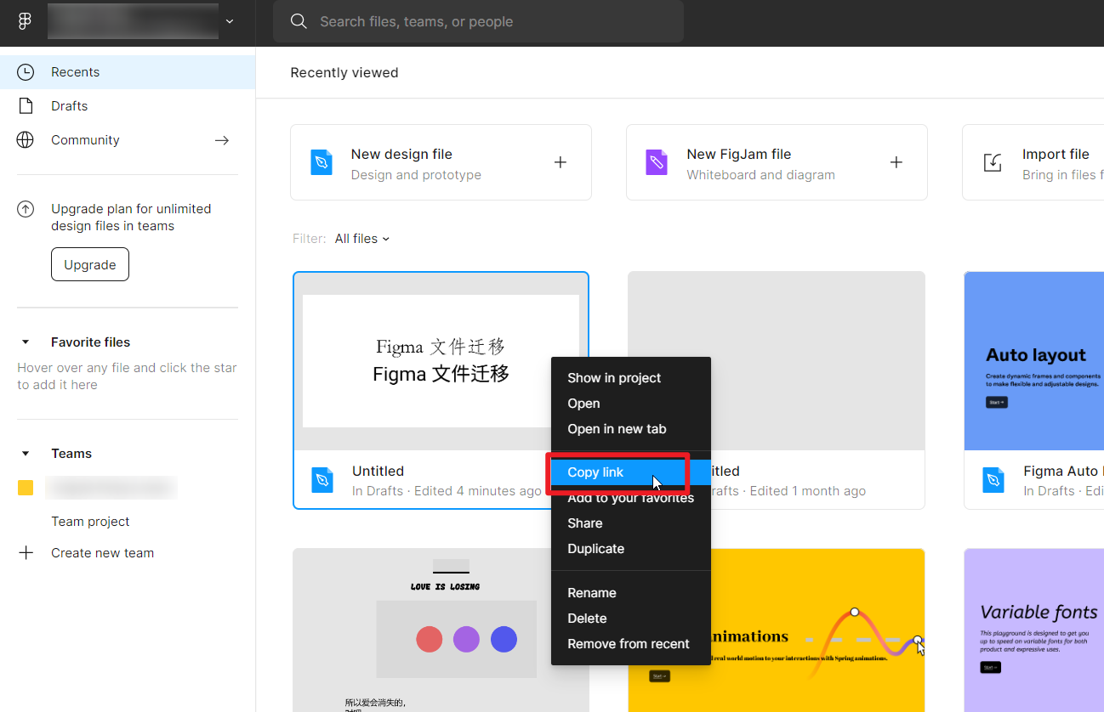Click the New design file icon
This screenshot has height=712, width=1104.
click(322, 161)
